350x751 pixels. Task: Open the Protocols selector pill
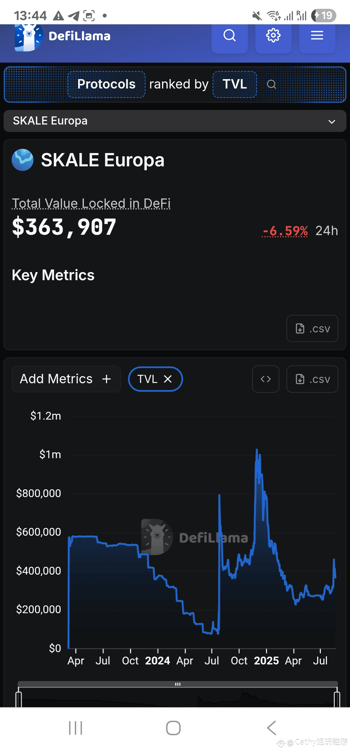[106, 84]
